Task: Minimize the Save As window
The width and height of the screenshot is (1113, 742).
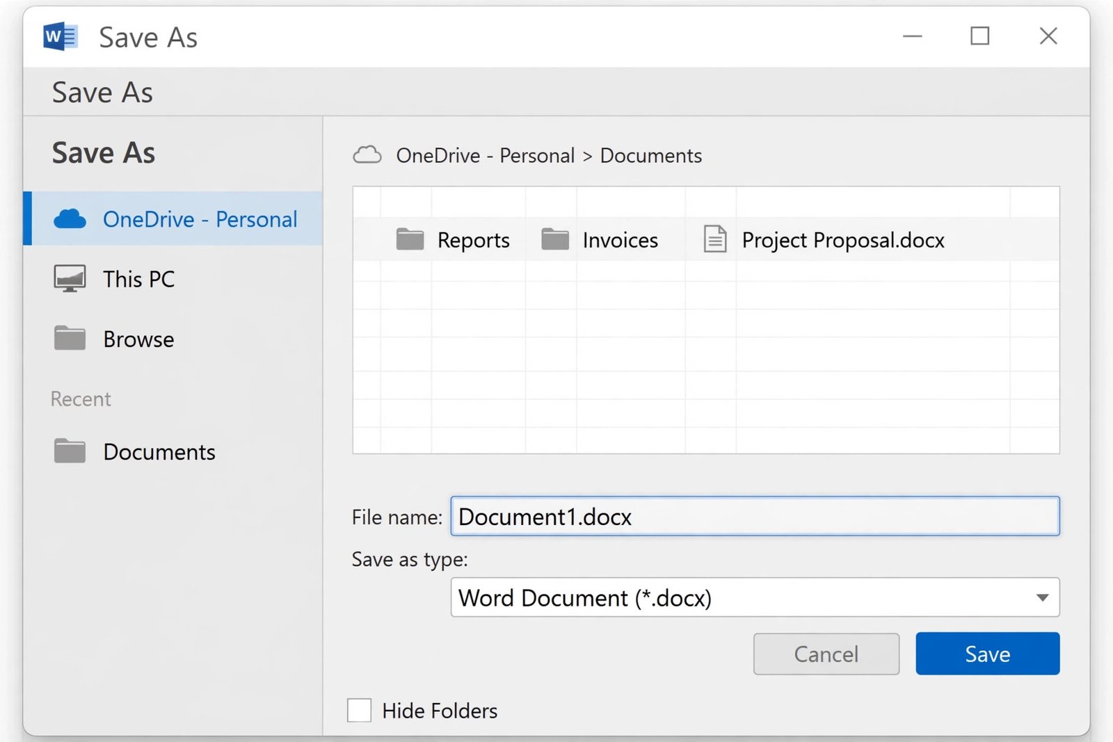Action: click(x=912, y=36)
